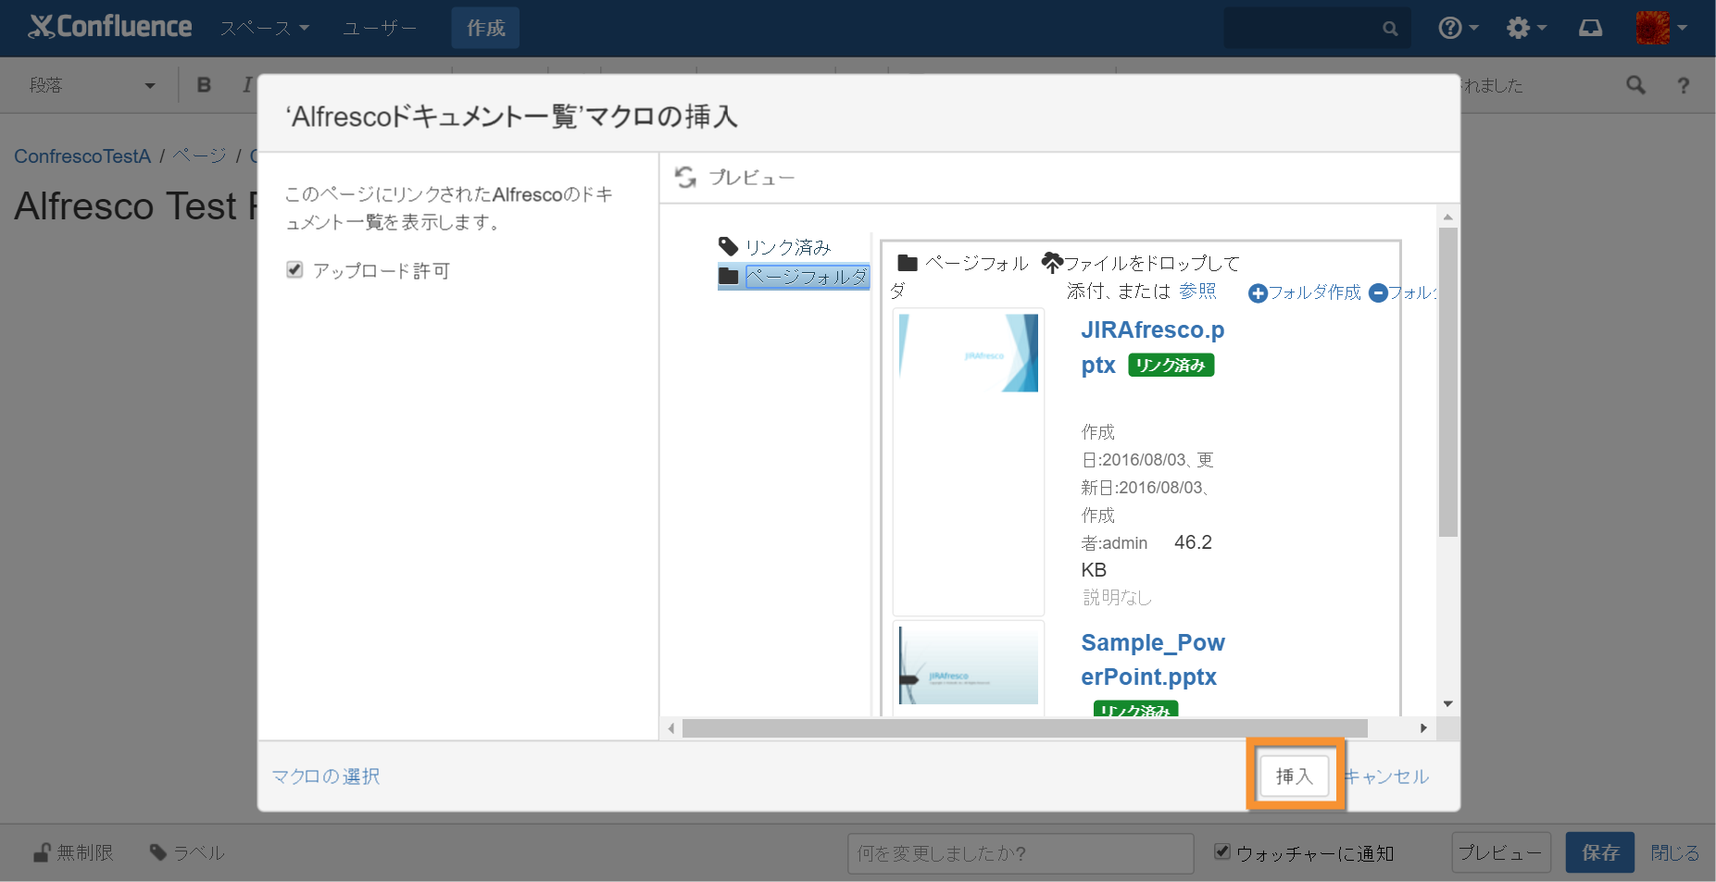Click the cloud upload icon
Screen dimensions: 1716x882
(1052, 262)
